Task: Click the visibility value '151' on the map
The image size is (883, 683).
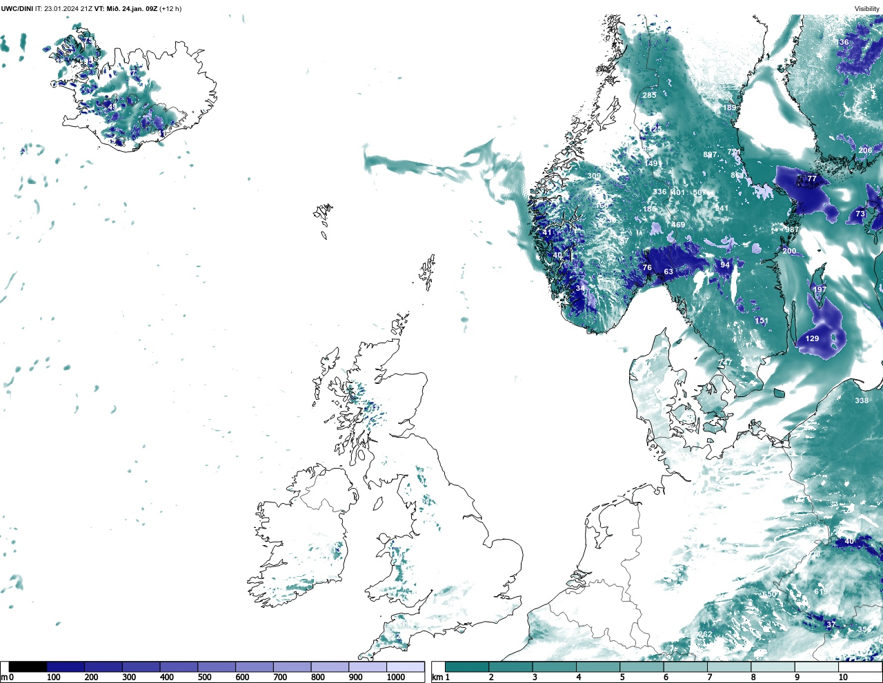Action: pyautogui.click(x=761, y=320)
